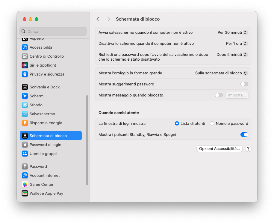Click the Cerca search field
274x224 pixels.
click(53, 31)
